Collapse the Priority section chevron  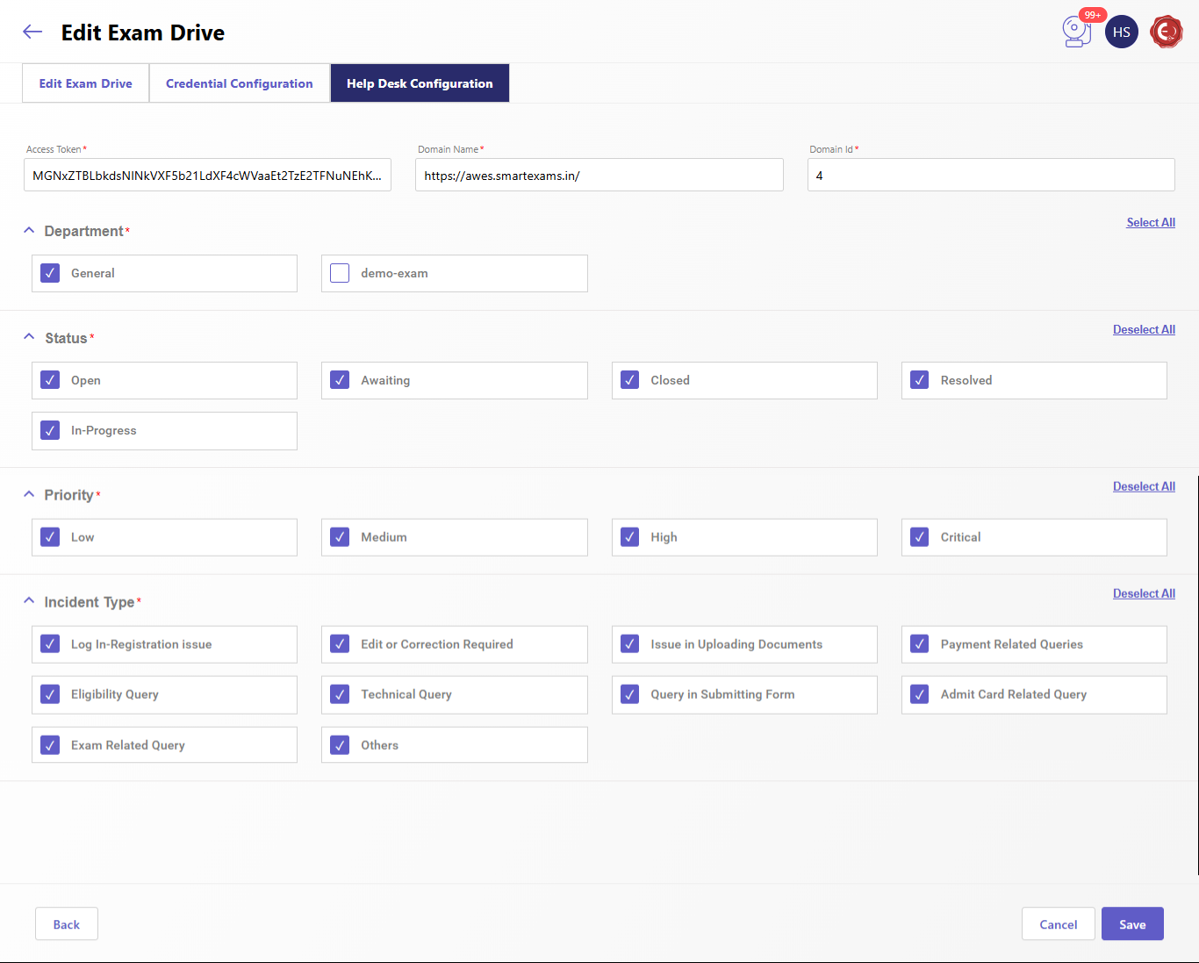[29, 494]
